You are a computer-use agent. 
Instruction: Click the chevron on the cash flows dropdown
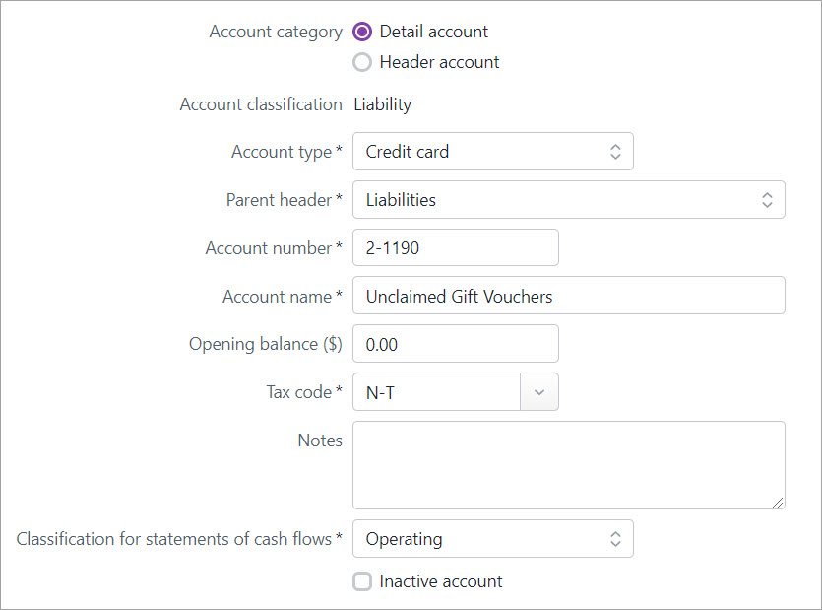point(616,538)
